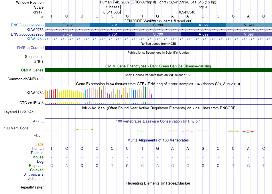
Task: Select the '5 bases' scale bar text
Action: click(113, 7)
